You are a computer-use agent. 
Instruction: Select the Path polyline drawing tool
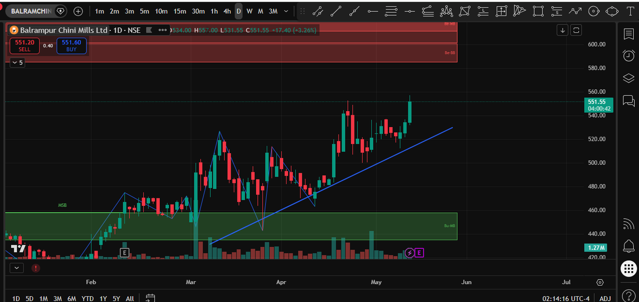click(x=575, y=11)
